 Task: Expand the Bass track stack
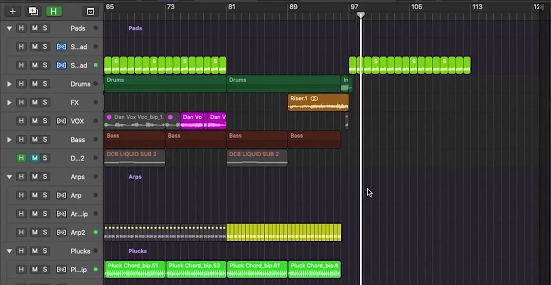[9, 139]
